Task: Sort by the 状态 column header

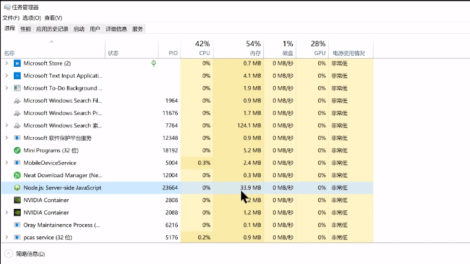Action: tap(132, 48)
